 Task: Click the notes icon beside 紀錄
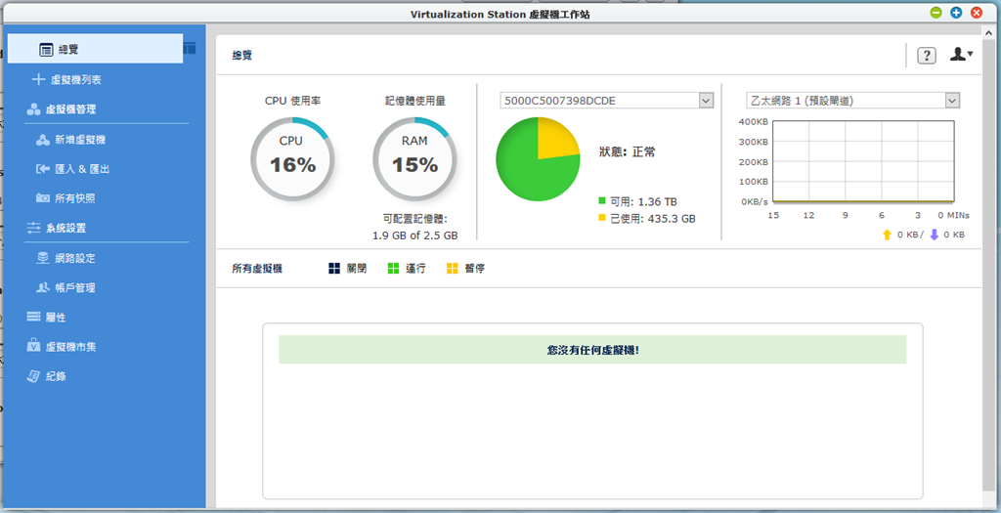pyautogui.click(x=34, y=376)
